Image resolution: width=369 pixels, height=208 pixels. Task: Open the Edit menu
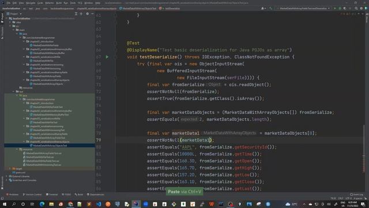click(14, 3)
